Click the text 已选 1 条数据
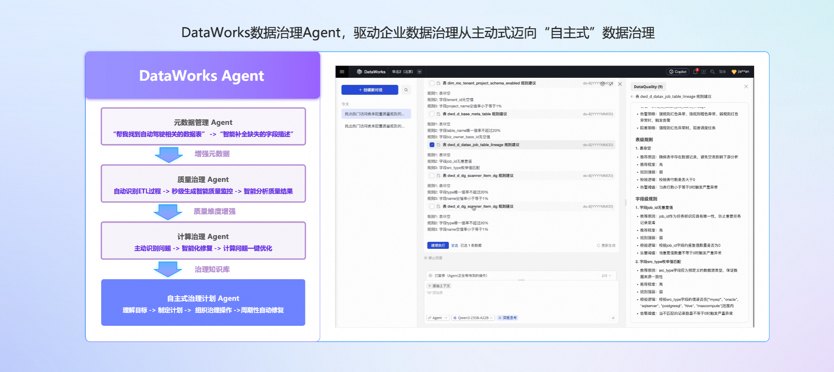Viewport: 834px width, 372px height. [471, 246]
